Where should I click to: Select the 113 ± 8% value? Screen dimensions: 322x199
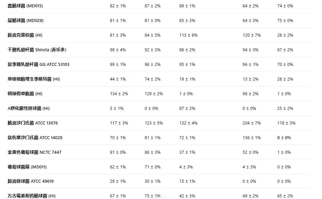[x=189, y=35]
